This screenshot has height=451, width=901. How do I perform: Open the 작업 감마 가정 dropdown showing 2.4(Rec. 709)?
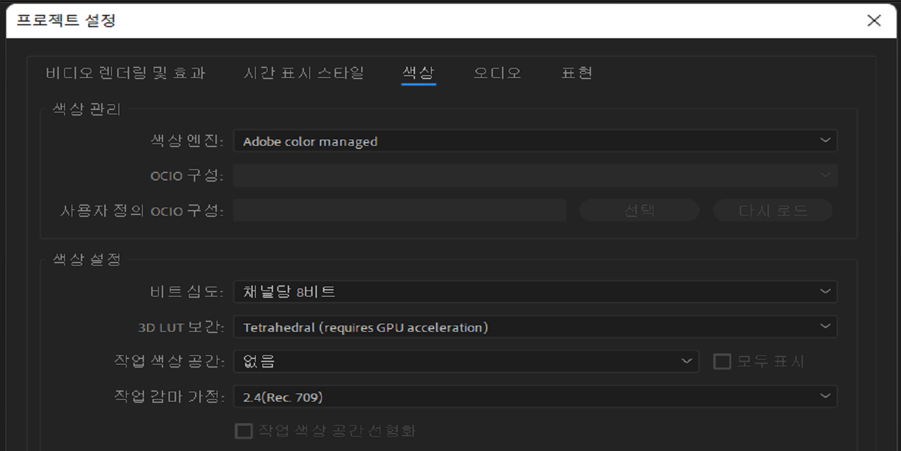point(535,395)
